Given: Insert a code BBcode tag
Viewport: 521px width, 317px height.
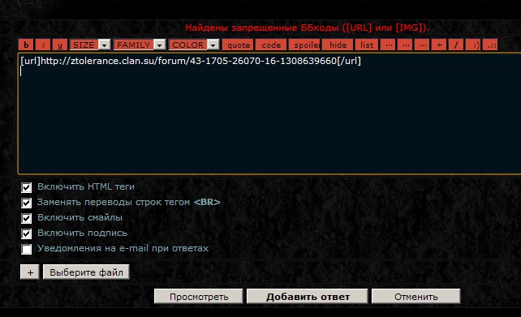Looking at the screenshot, I should 271,45.
